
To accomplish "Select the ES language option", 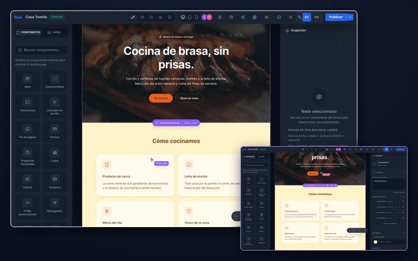I will tap(306, 17).
